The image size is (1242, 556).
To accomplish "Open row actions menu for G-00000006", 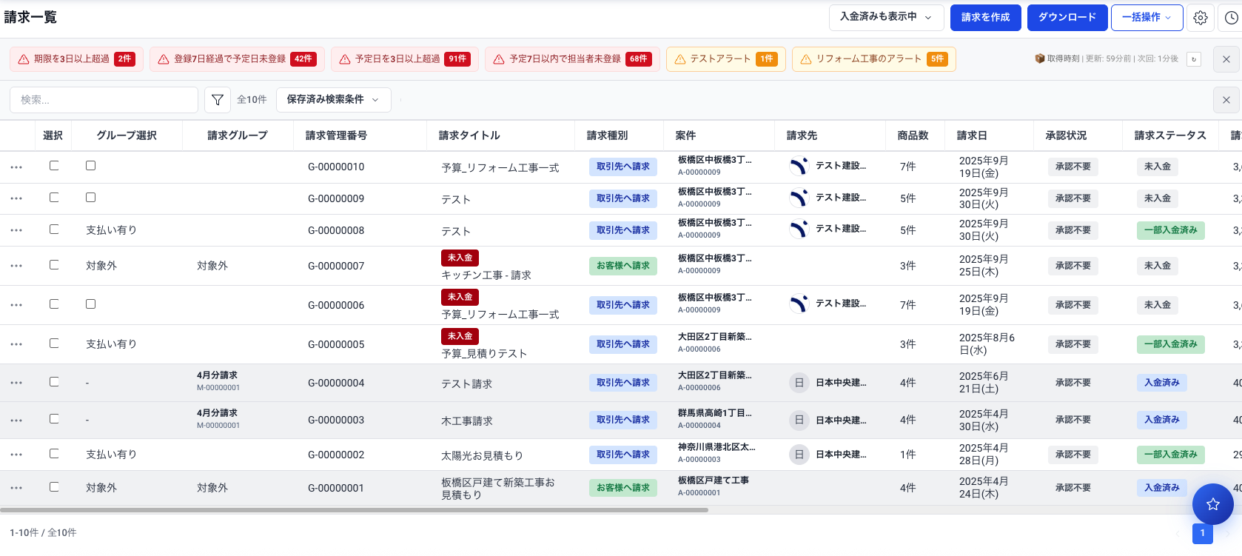I will (16, 305).
